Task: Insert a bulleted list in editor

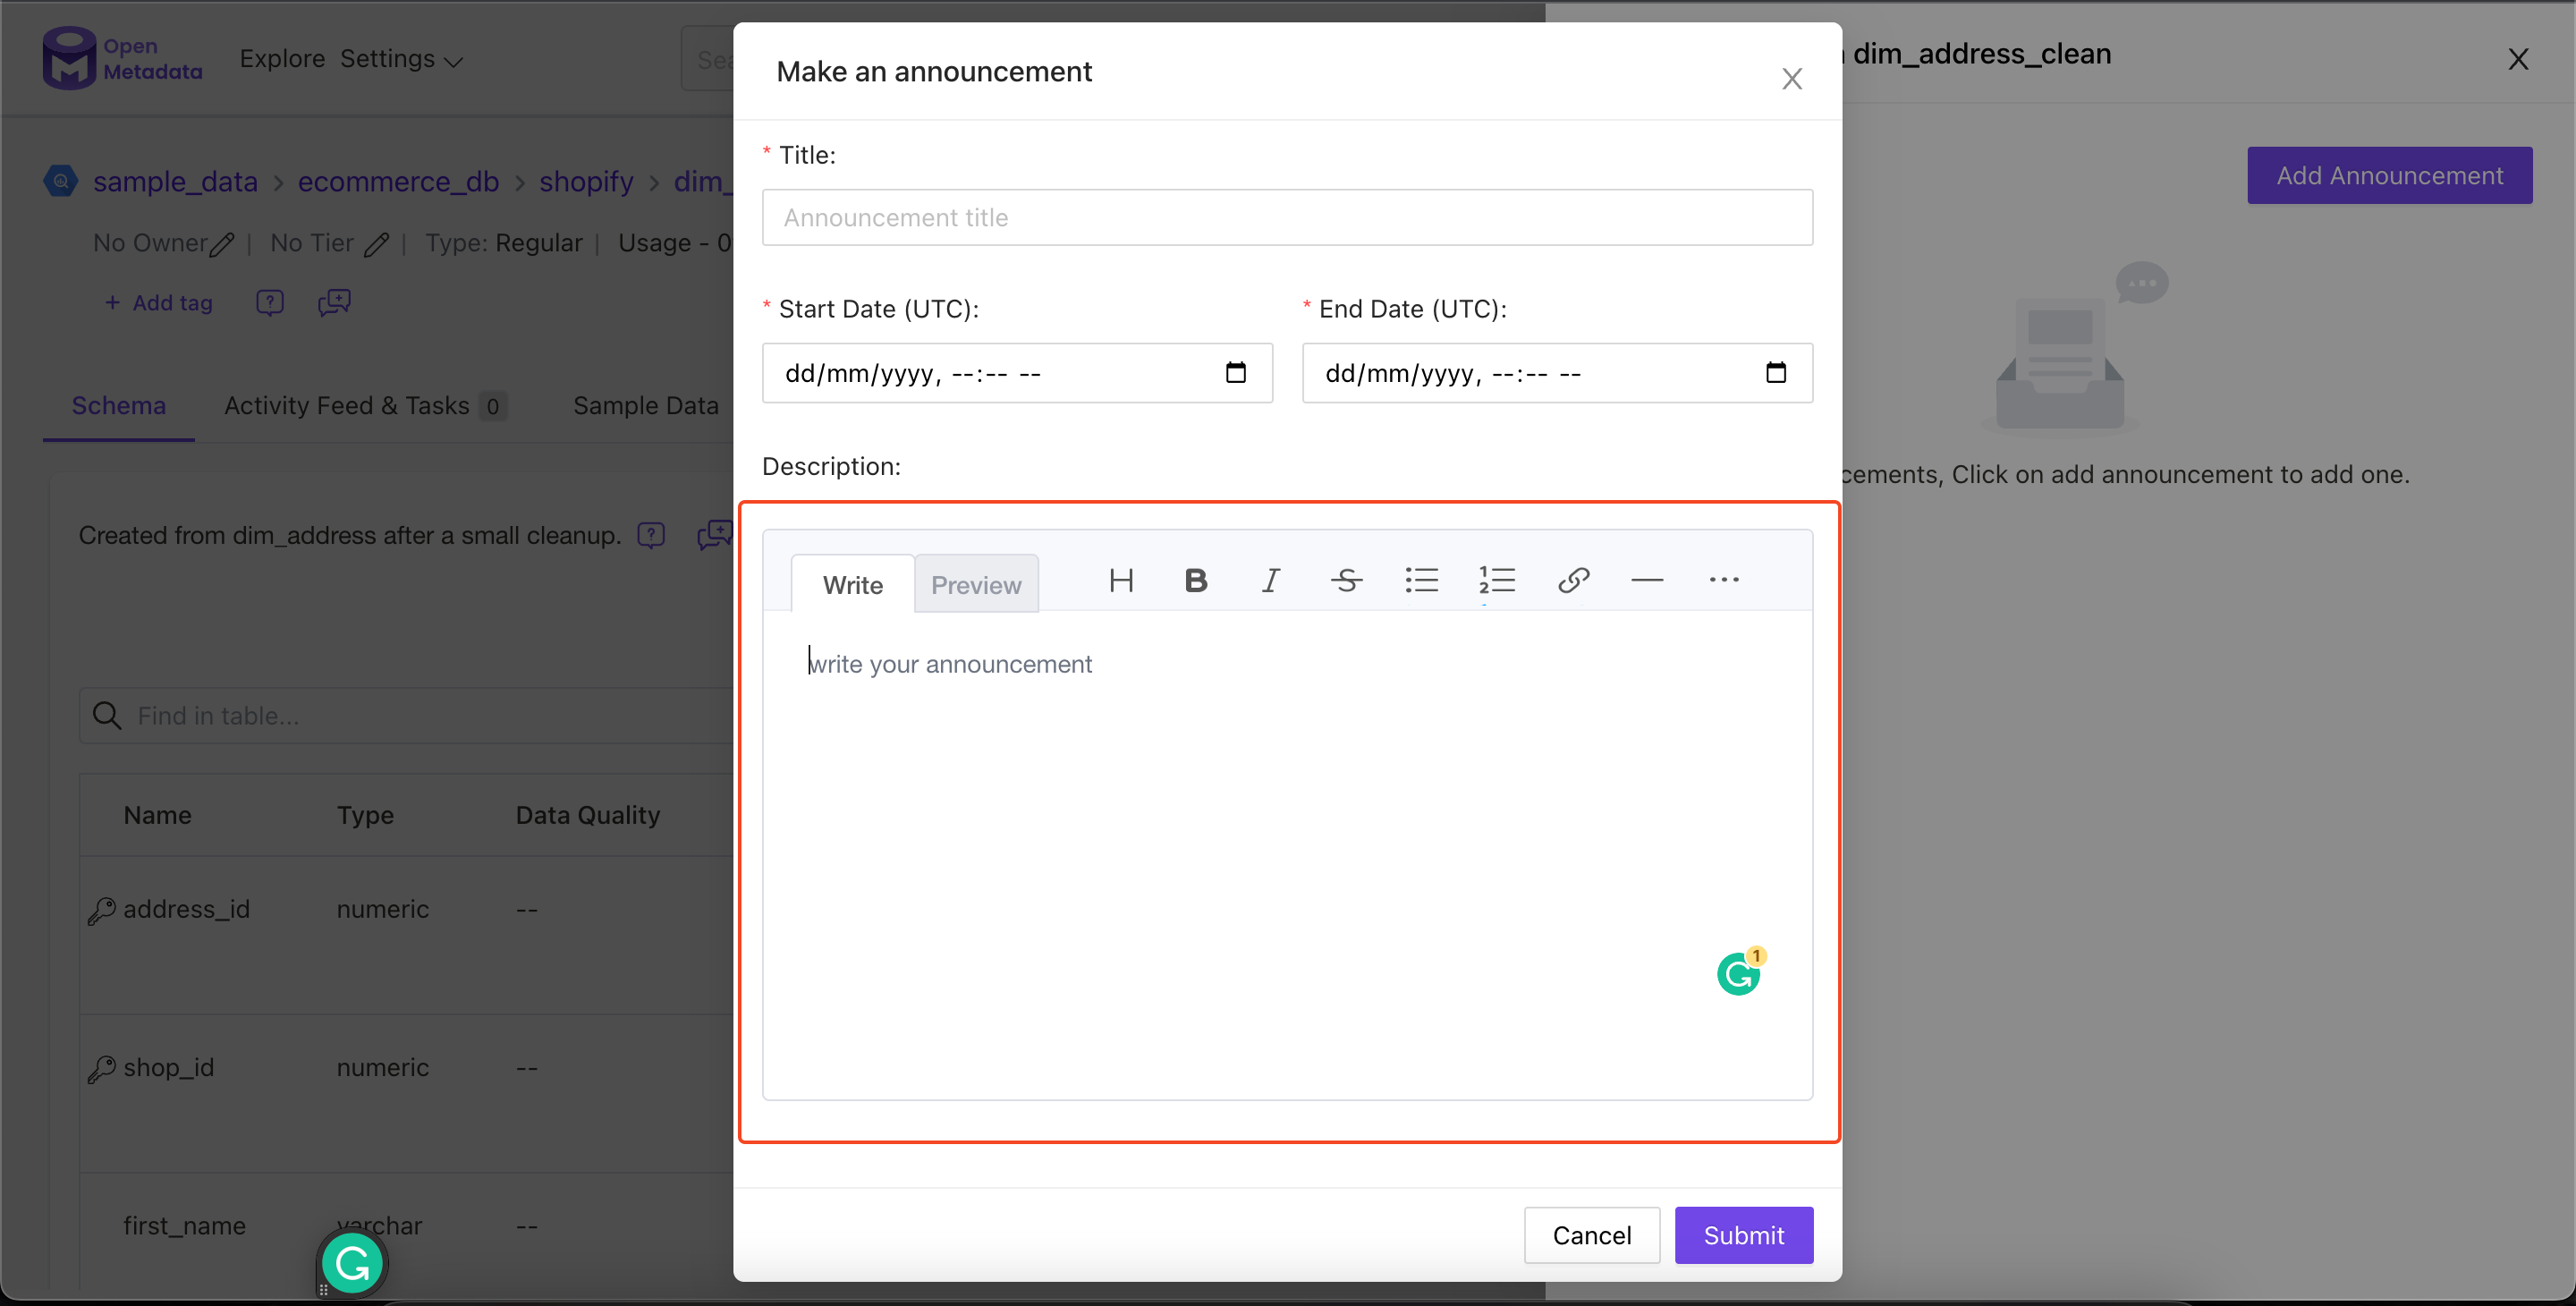Action: [x=1421, y=581]
